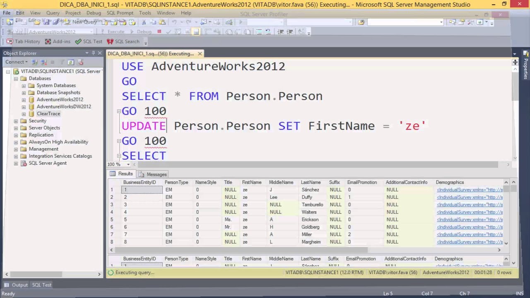This screenshot has width=530, height=298.
Task: Toggle auto-hide pin on Object Explorer panel
Action: 94,53
